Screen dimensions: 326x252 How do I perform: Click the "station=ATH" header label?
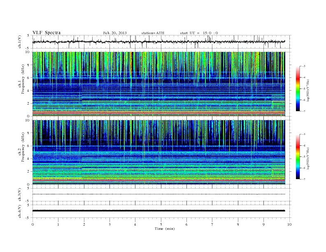[153, 33]
